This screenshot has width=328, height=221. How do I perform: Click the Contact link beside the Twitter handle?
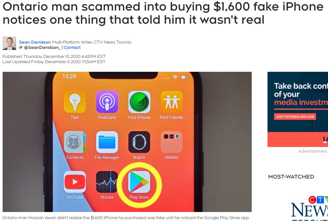point(72,47)
